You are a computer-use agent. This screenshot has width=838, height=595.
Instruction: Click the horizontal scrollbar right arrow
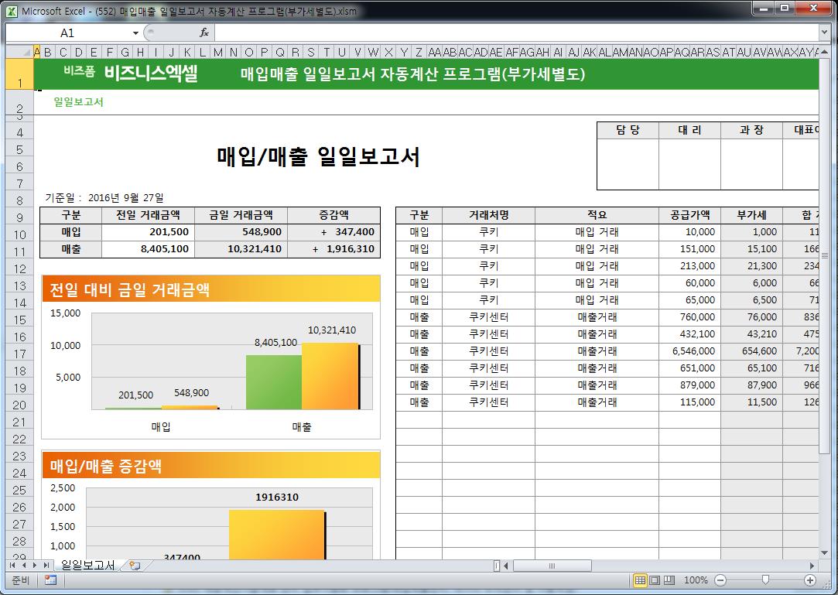[812, 566]
